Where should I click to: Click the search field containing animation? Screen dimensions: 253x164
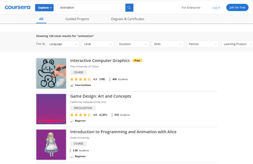(92, 8)
